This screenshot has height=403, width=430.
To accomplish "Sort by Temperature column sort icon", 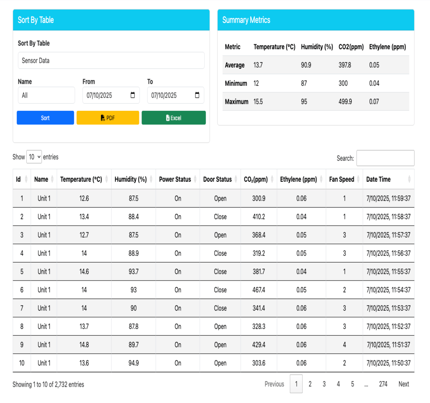I will tap(107, 180).
